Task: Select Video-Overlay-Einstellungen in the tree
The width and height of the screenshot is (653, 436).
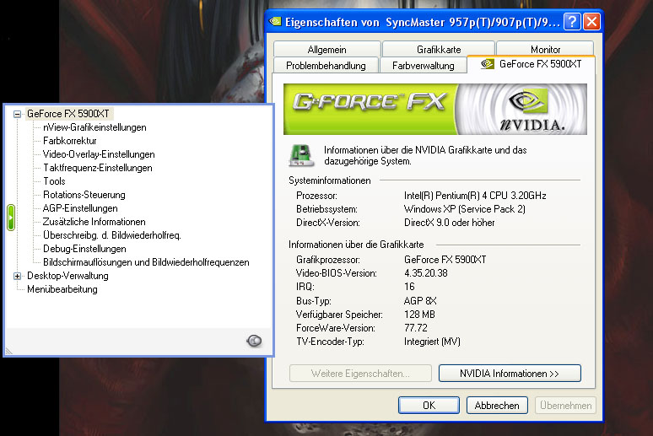Action: tap(99, 154)
